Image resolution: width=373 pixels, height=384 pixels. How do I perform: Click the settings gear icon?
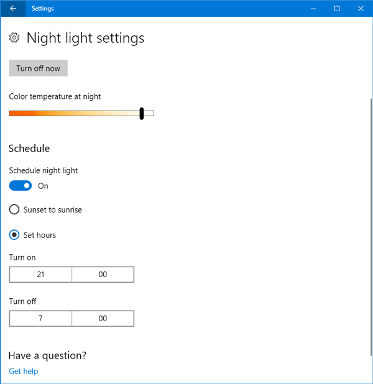pos(14,39)
